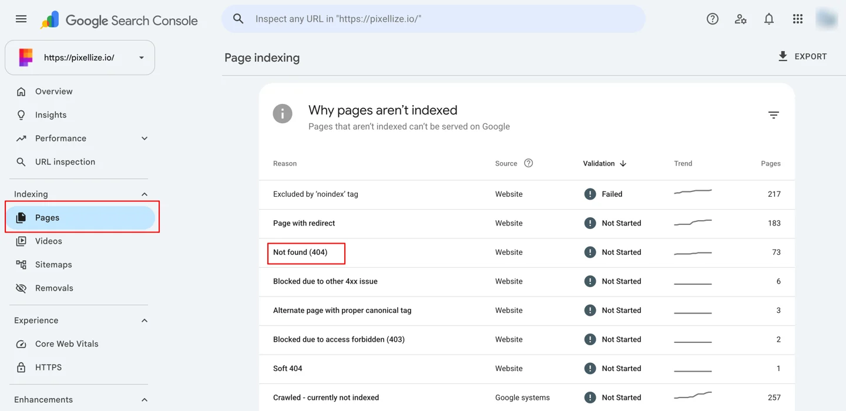Open the table filter icon
This screenshot has width=846, height=411.
coord(774,115)
